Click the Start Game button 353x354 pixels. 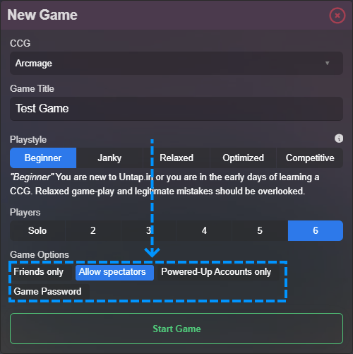click(176, 329)
